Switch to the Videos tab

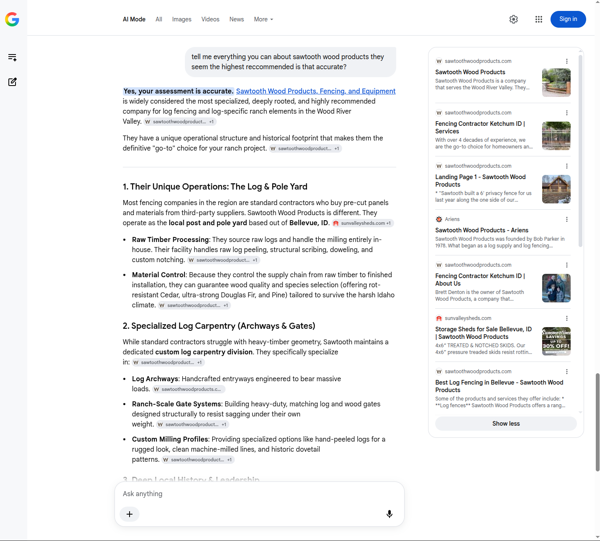pos(210,19)
